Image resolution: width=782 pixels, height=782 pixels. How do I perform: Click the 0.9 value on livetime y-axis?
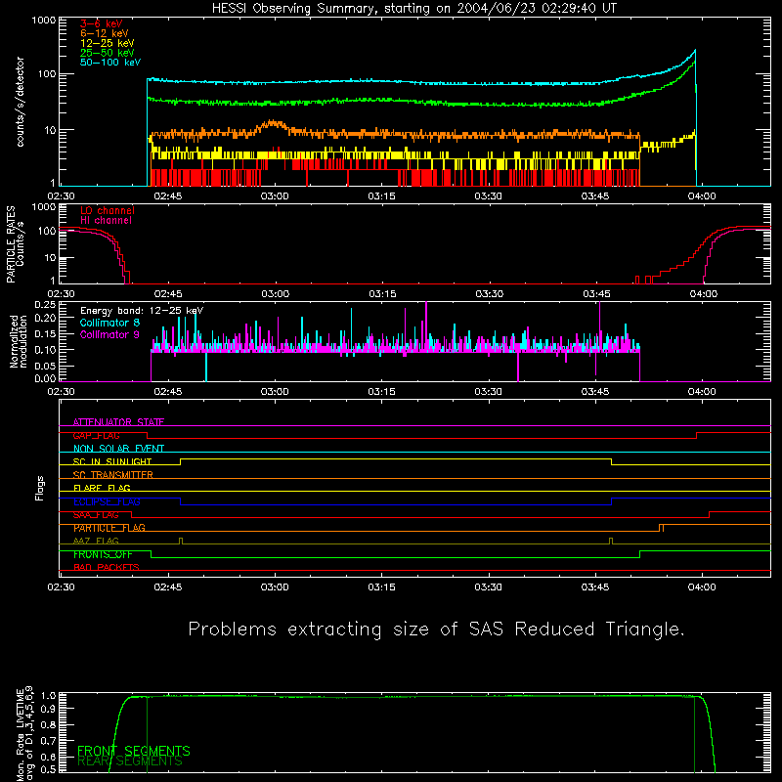[50, 709]
